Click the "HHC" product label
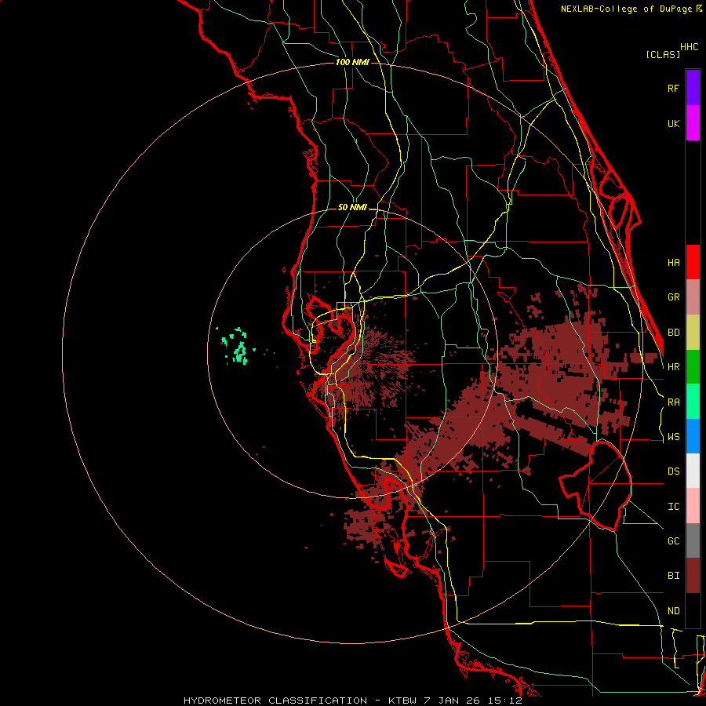706x706 pixels. click(x=690, y=47)
